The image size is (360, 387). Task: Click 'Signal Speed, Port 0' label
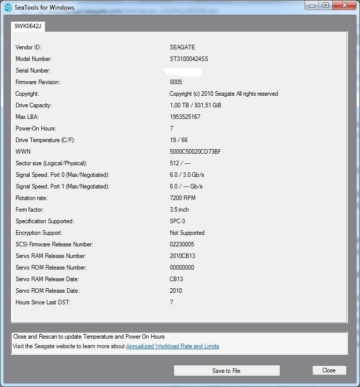62,175
